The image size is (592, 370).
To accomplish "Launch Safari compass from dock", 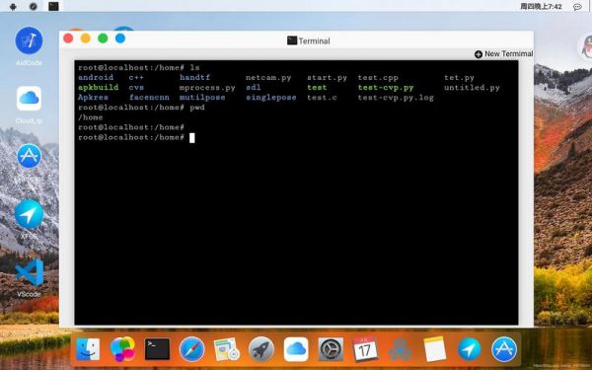I will 191,349.
